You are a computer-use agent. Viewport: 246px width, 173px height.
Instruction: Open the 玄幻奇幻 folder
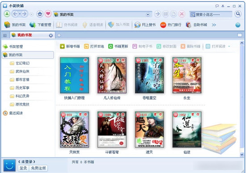point(19,63)
